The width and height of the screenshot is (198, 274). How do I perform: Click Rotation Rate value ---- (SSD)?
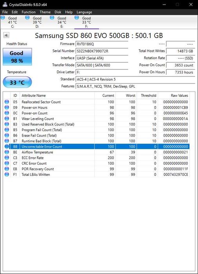point(180,58)
